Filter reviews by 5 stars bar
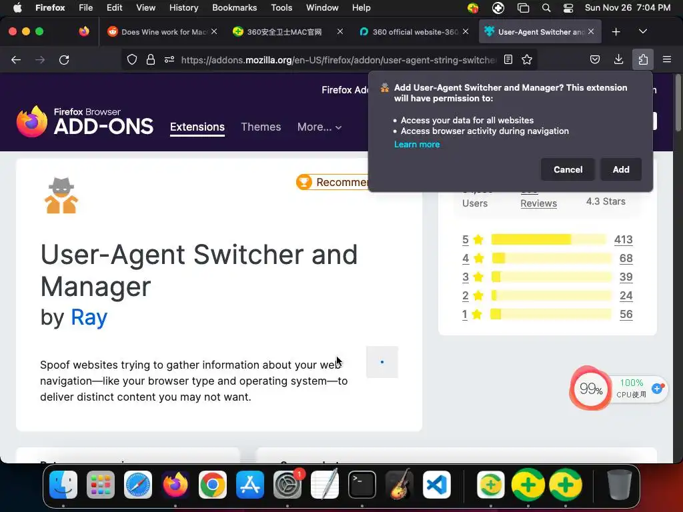Viewport: 683px width, 512px height. click(548, 239)
